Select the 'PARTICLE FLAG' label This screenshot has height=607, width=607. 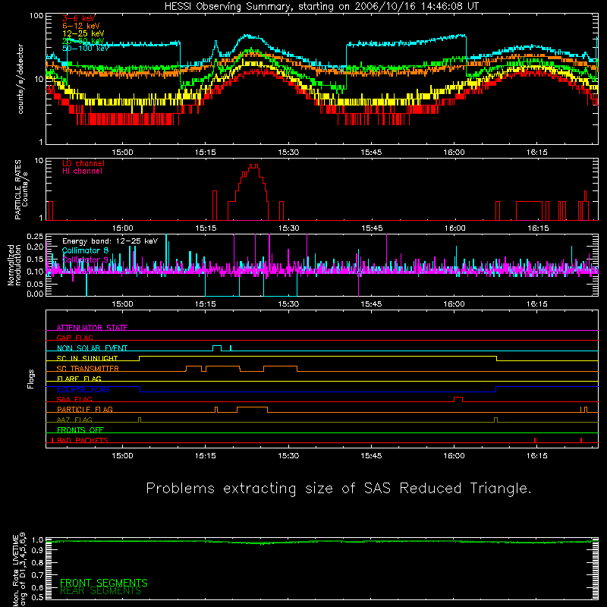point(85,410)
